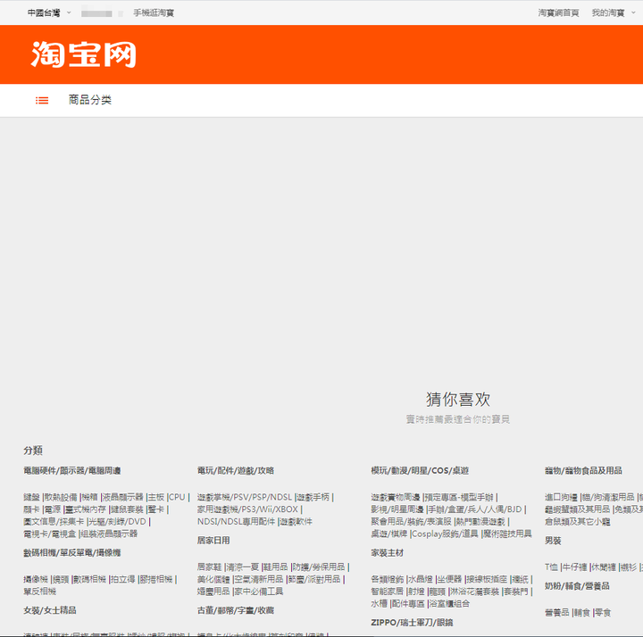Open the orange category list icon
The image size is (643, 637).
coord(42,100)
